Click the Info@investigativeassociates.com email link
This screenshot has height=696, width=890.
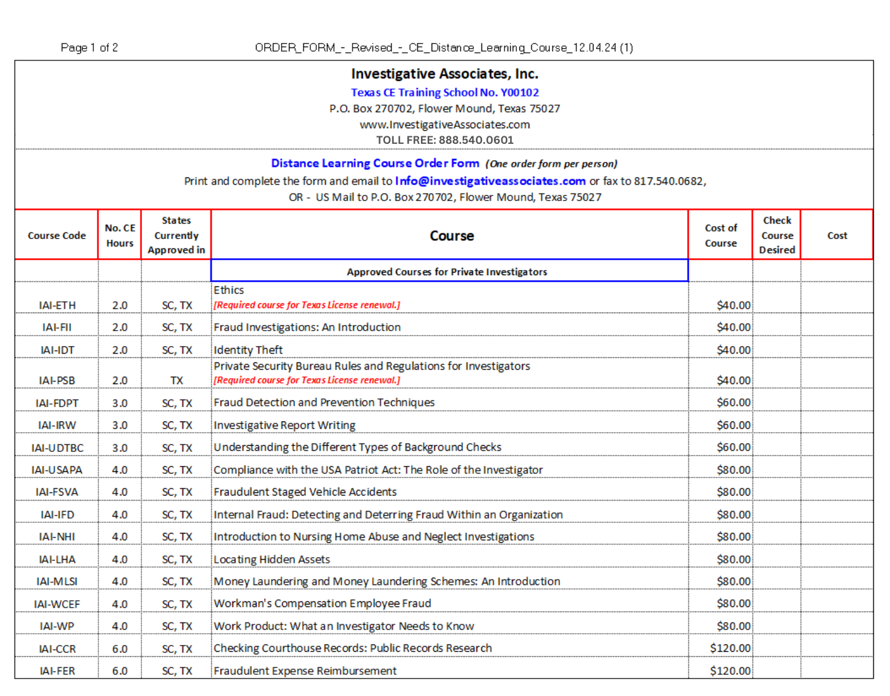490,181
